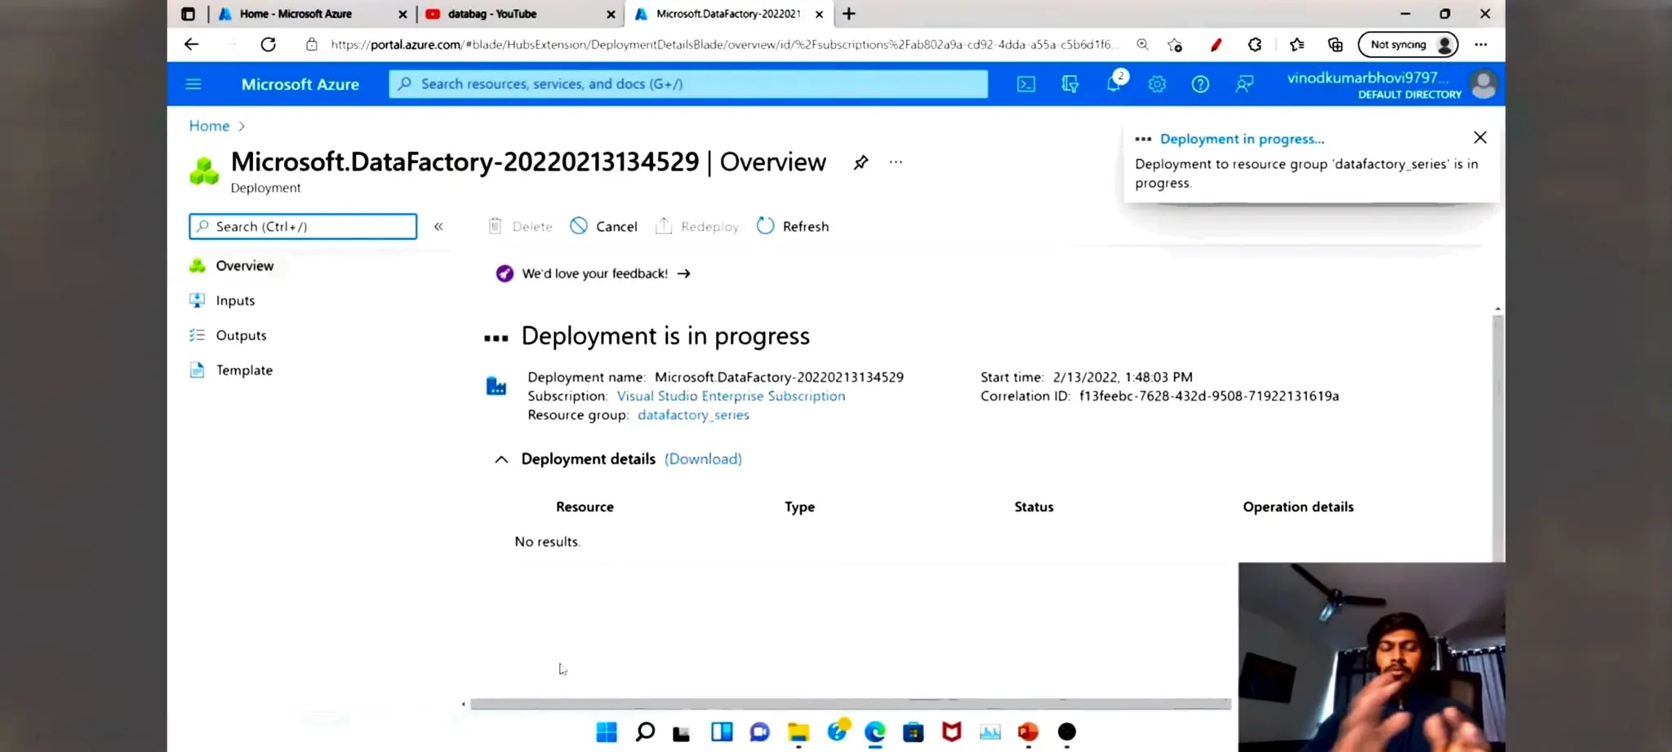Open the Azure portal hamburger menu
The height and width of the screenshot is (752, 1672).
193,84
